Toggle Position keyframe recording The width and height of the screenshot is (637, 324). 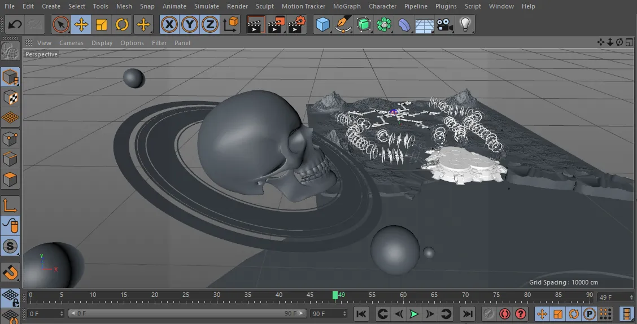pyautogui.click(x=542, y=314)
